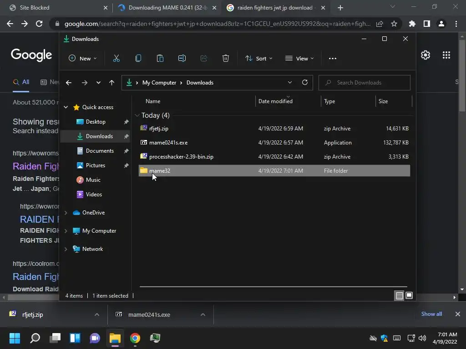
Task: Click the Delete trash can icon
Action: [226, 59]
